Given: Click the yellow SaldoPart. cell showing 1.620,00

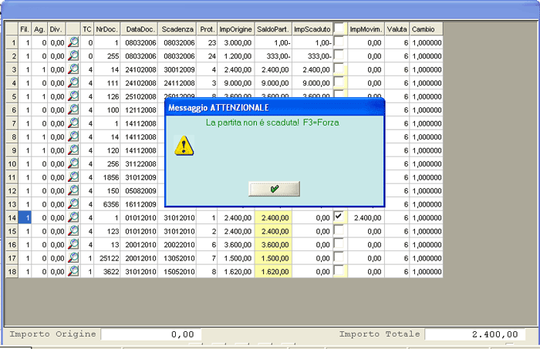Looking at the screenshot, I should 273,272.
